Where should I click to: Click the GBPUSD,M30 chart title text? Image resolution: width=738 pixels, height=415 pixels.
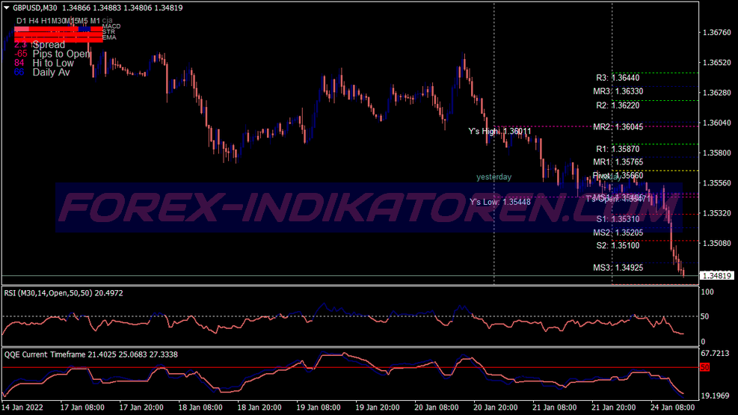pyautogui.click(x=36, y=7)
